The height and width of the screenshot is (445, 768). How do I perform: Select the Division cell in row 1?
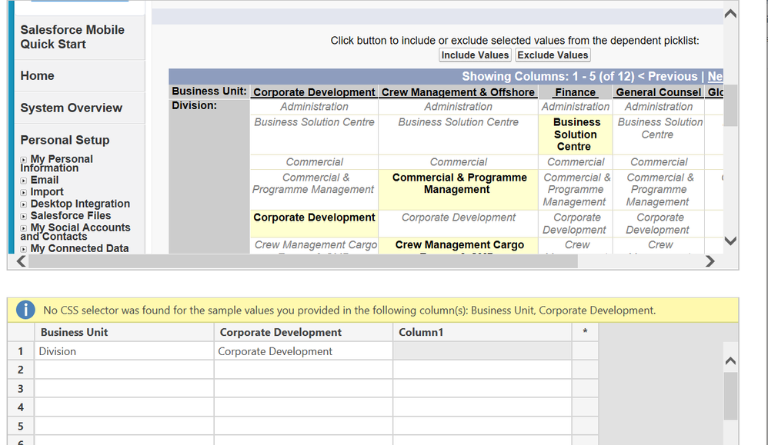[124, 351]
